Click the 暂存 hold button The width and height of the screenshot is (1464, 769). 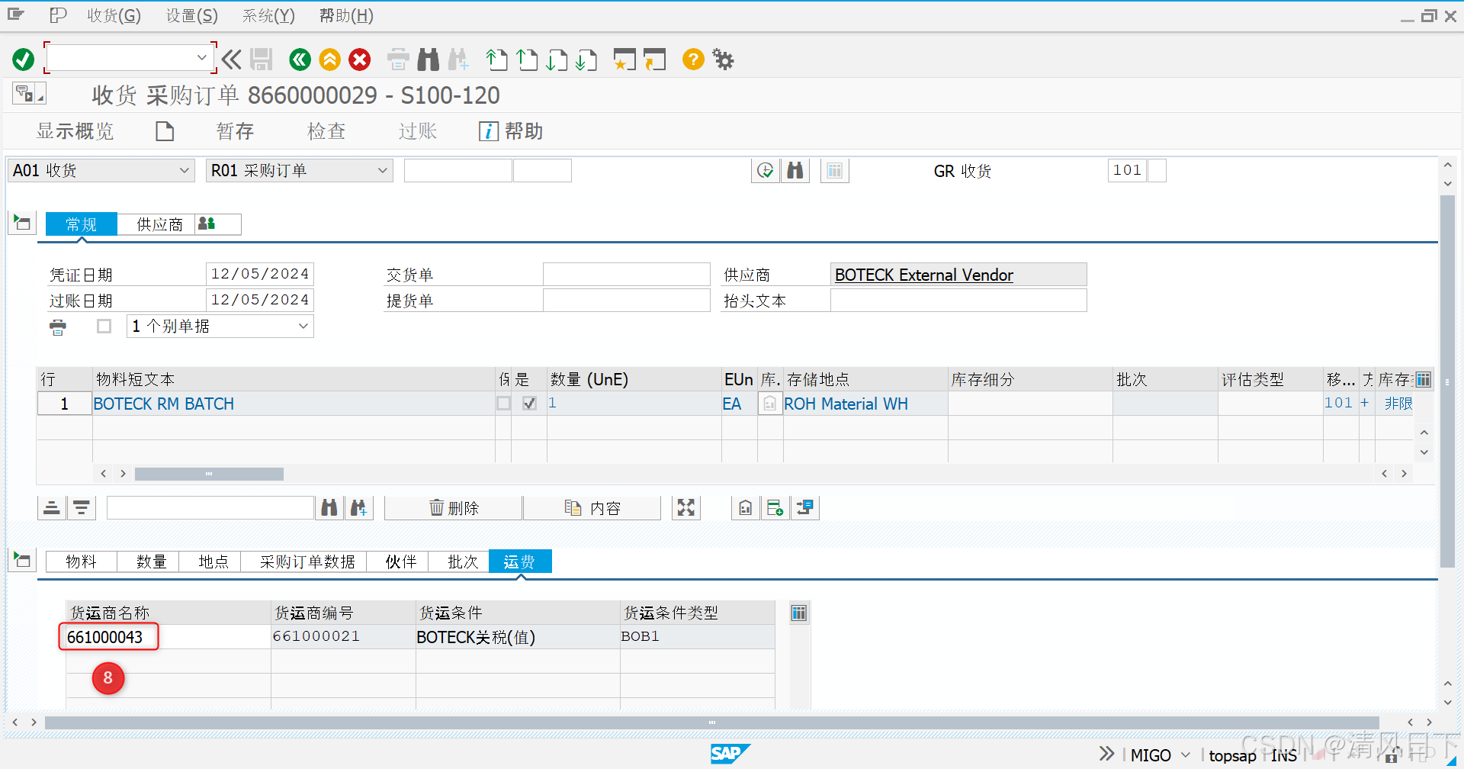pos(235,131)
